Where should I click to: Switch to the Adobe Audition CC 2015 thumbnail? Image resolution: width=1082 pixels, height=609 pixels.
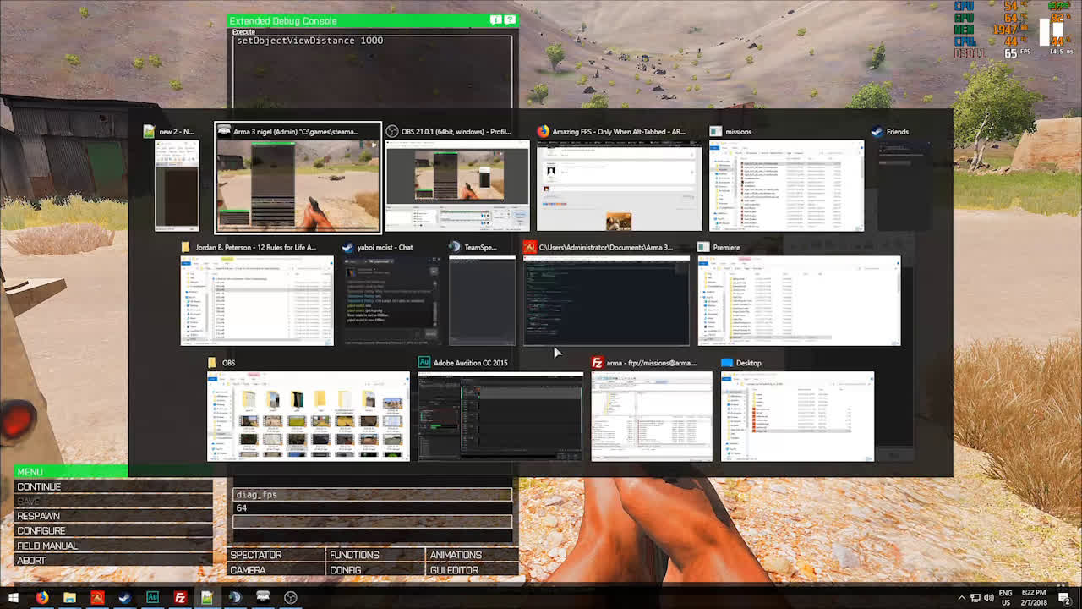(x=500, y=416)
